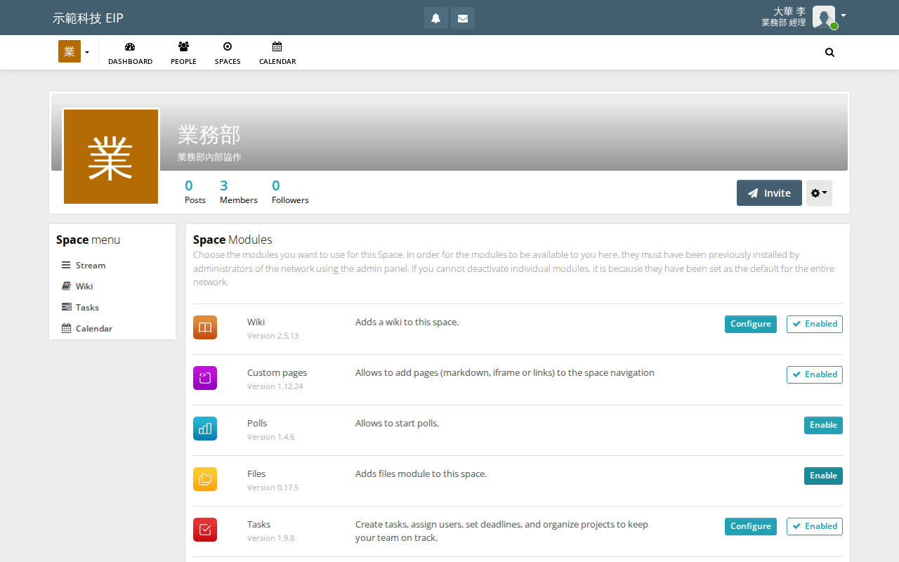Configure the Wiki module
The width and height of the screenshot is (899, 562).
click(751, 324)
